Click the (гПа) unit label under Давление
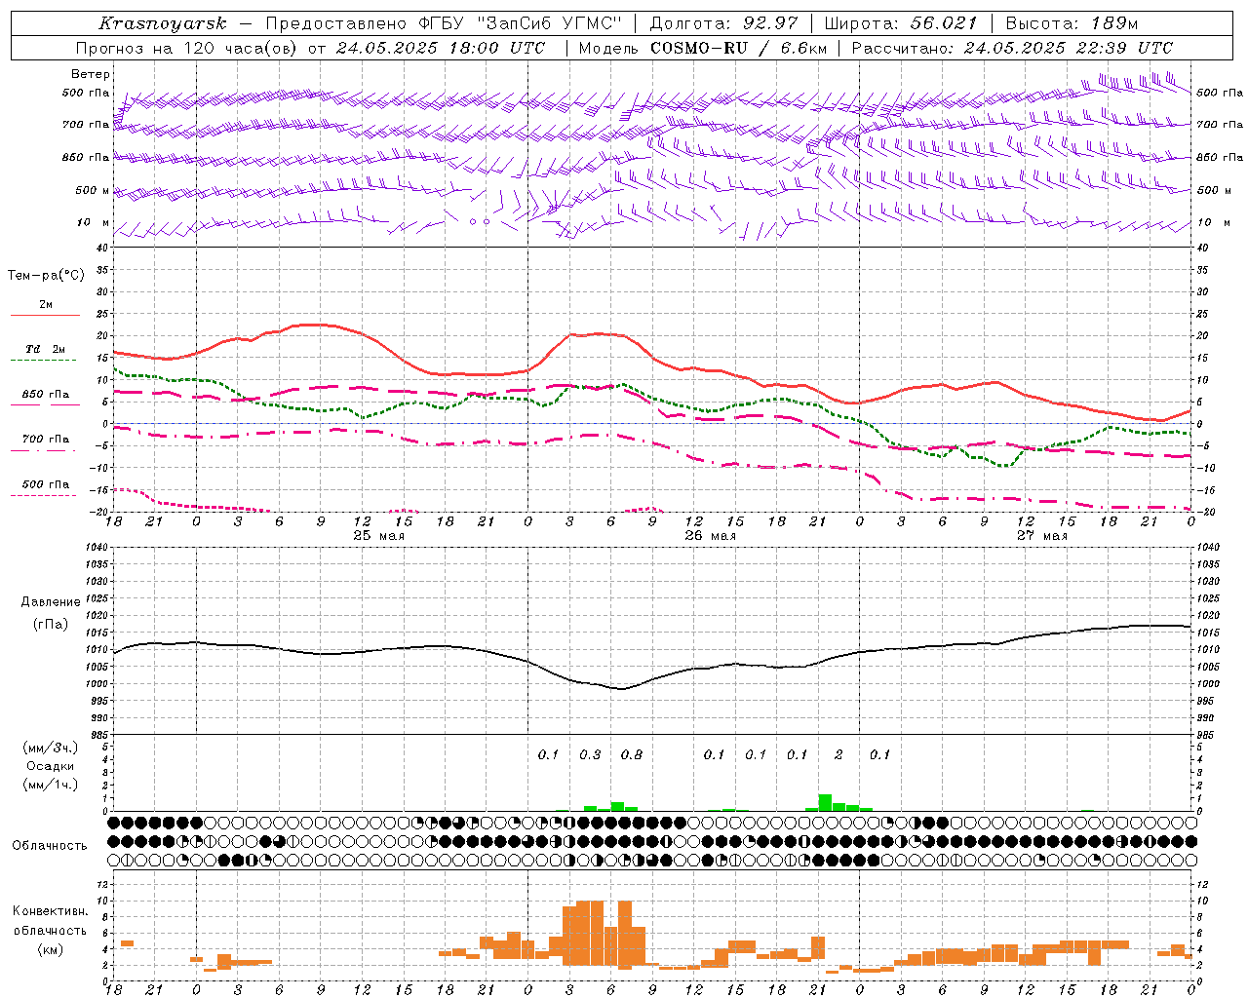 tap(49, 625)
